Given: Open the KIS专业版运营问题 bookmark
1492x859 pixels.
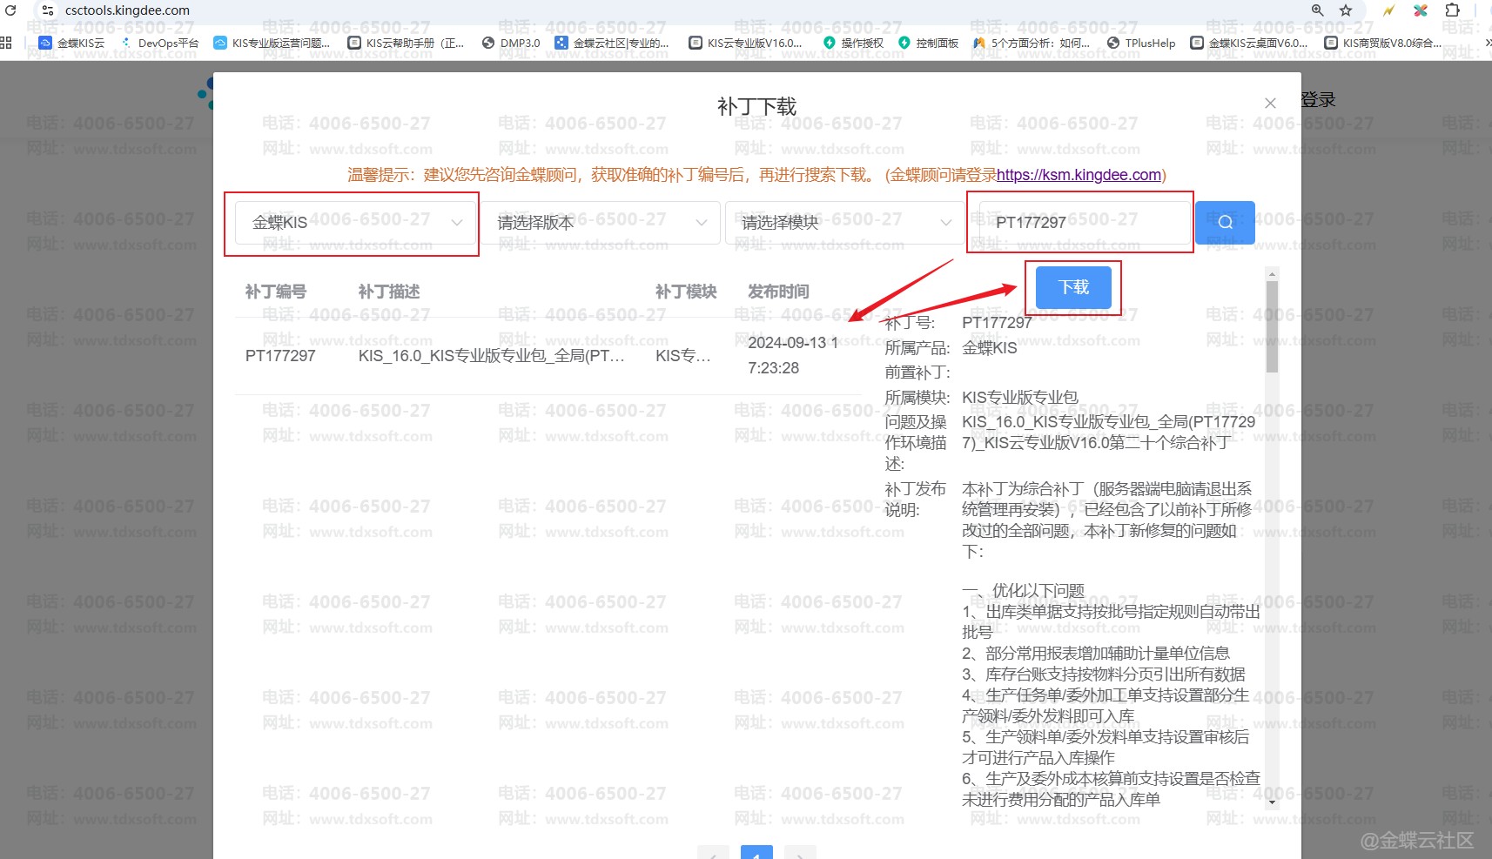Looking at the screenshot, I should pyautogui.click(x=272, y=43).
